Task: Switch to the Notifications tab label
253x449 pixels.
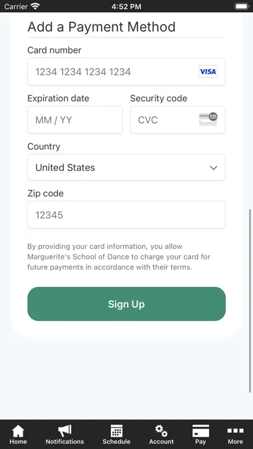Action: click(65, 441)
